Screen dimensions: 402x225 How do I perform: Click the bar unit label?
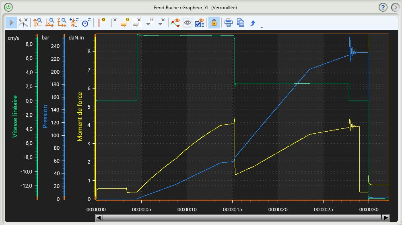pyautogui.click(x=45, y=37)
